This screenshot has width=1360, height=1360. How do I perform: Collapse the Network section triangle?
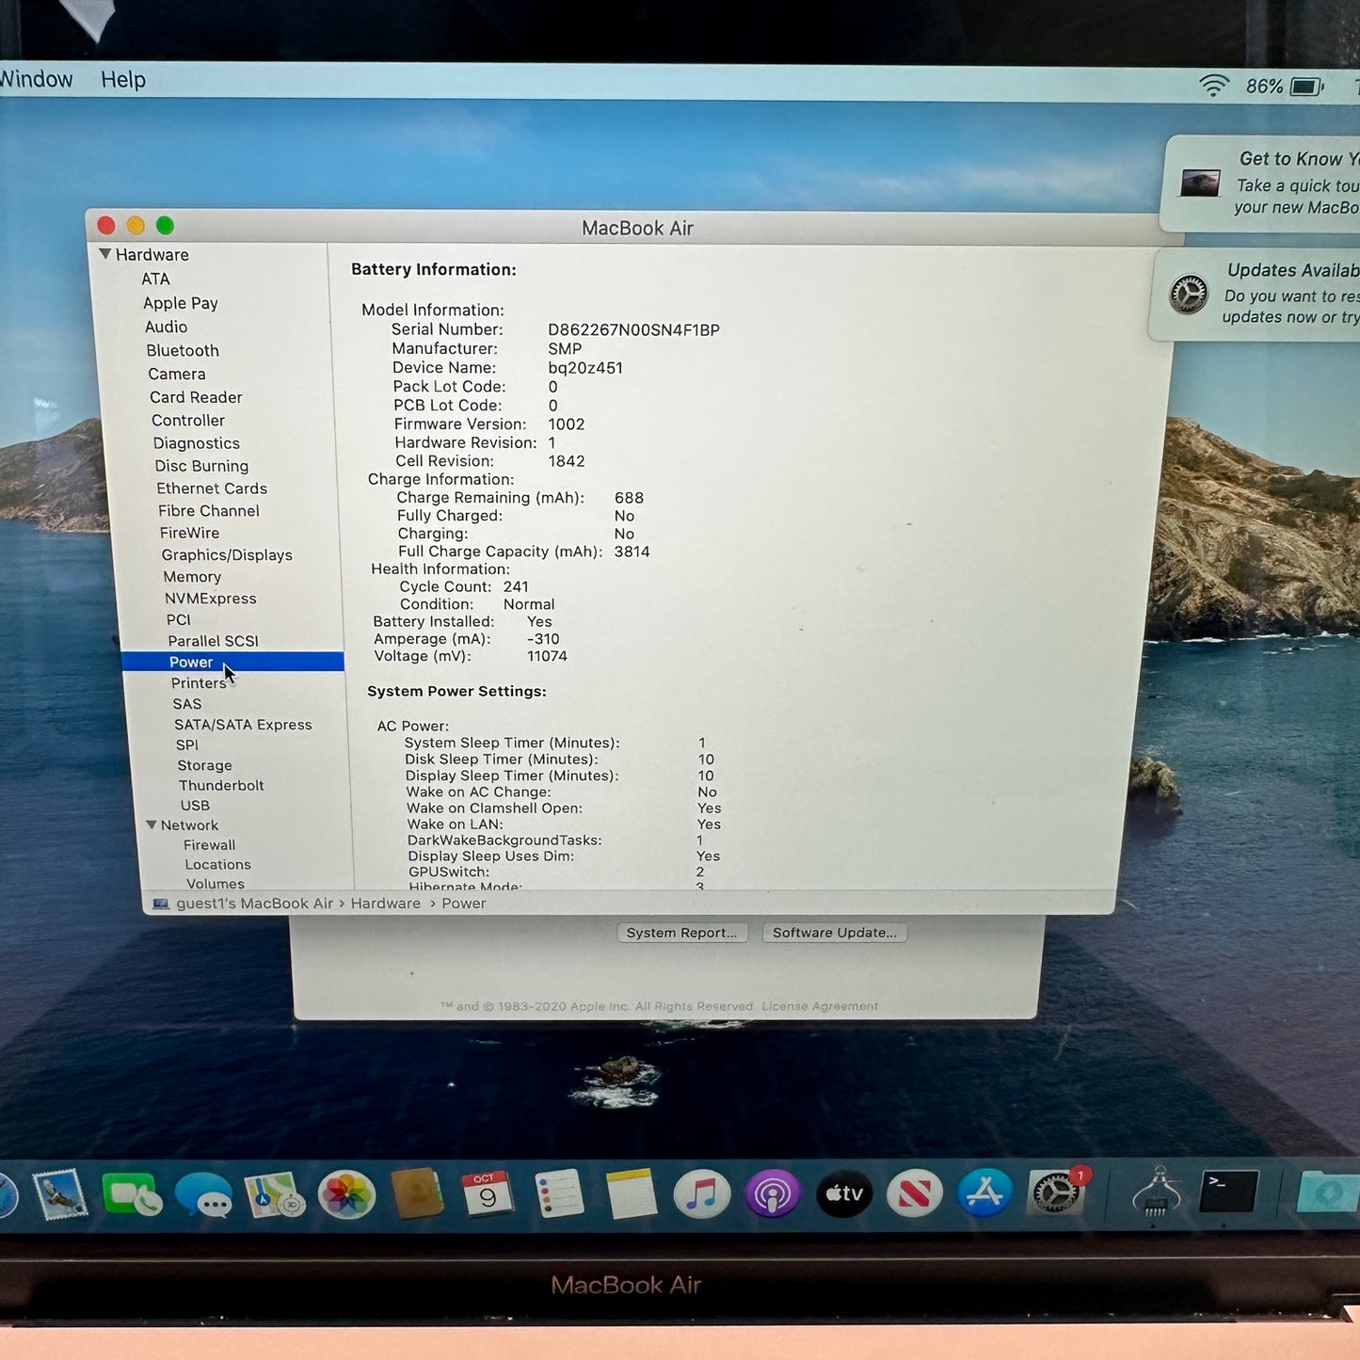tap(151, 824)
